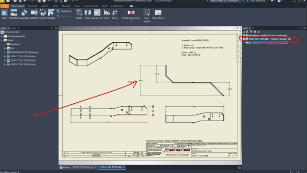Expand the Drawing Resources folder
This screenshot has height=173, width=307.
coord(2,37)
